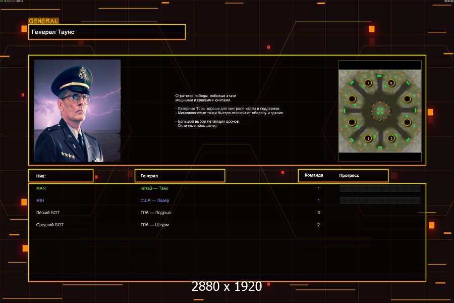454x303 pixels.
Task: Select player nickname MIH
Action: [x=40, y=200]
